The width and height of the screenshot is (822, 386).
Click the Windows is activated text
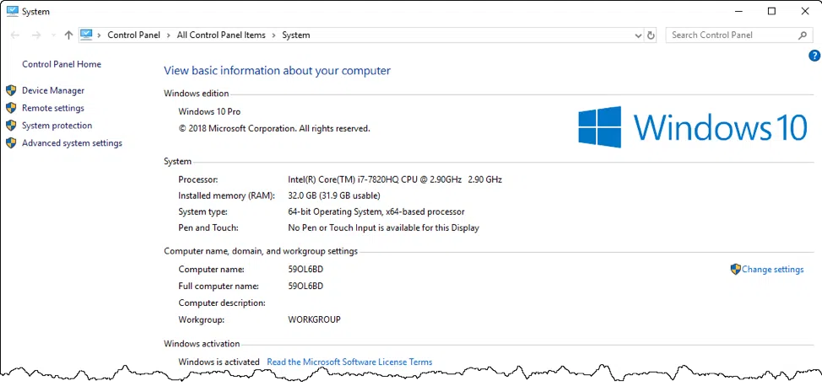[x=219, y=362]
